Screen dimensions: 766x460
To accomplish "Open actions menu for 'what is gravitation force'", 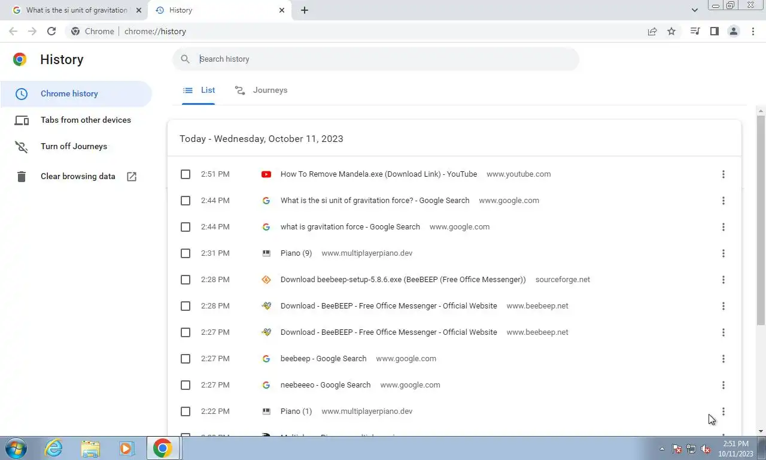I will [x=723, y=227].
